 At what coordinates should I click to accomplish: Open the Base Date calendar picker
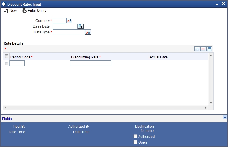(81, 26)
